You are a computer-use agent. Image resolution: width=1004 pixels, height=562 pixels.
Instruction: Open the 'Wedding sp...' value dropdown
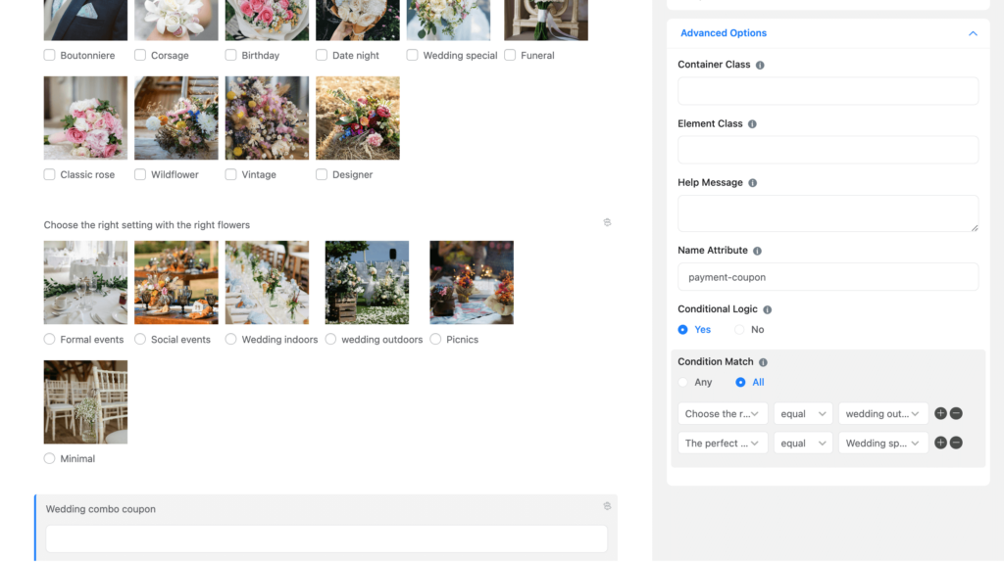pyautogui.click(x=883, y=444)
